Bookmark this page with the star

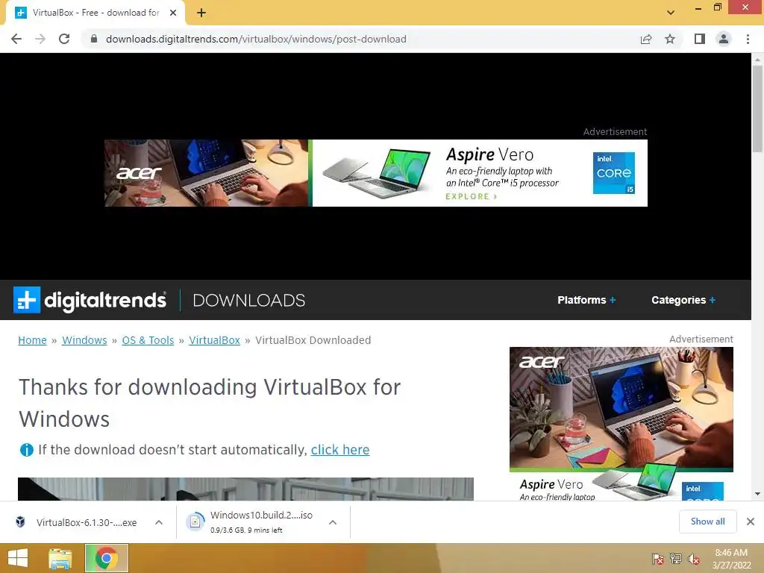point(670,39)
